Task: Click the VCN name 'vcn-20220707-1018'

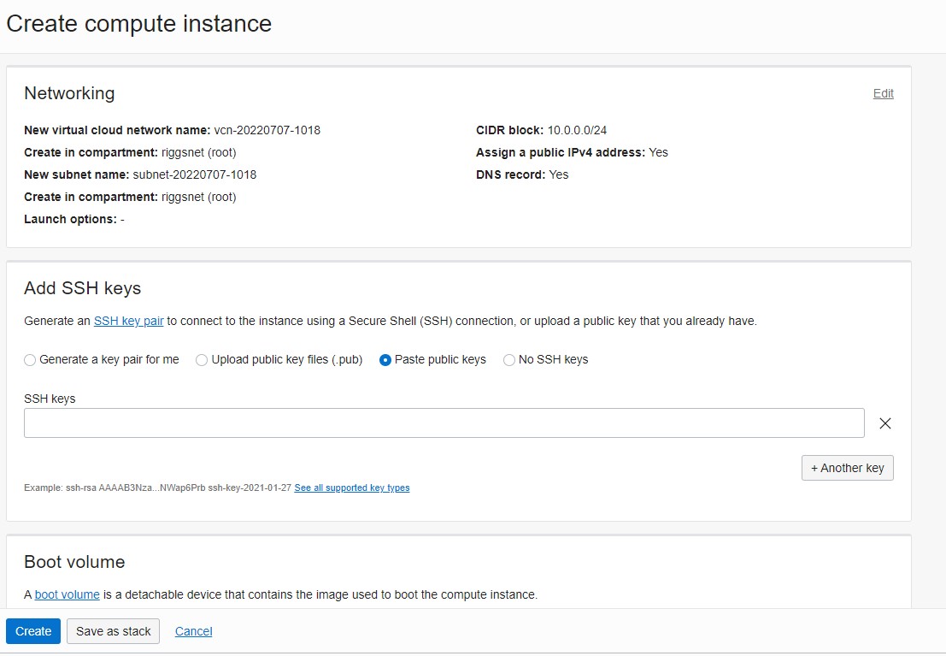Action: click(x=267, y=131)
